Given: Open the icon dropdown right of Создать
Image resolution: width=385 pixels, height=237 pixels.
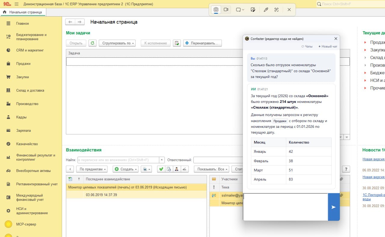Looking at the screenshot, I should click(146, 169).
